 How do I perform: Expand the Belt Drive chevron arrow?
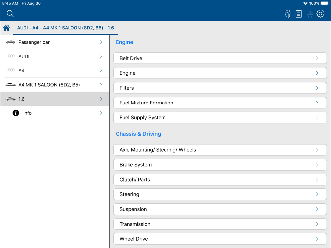[317, 58]
